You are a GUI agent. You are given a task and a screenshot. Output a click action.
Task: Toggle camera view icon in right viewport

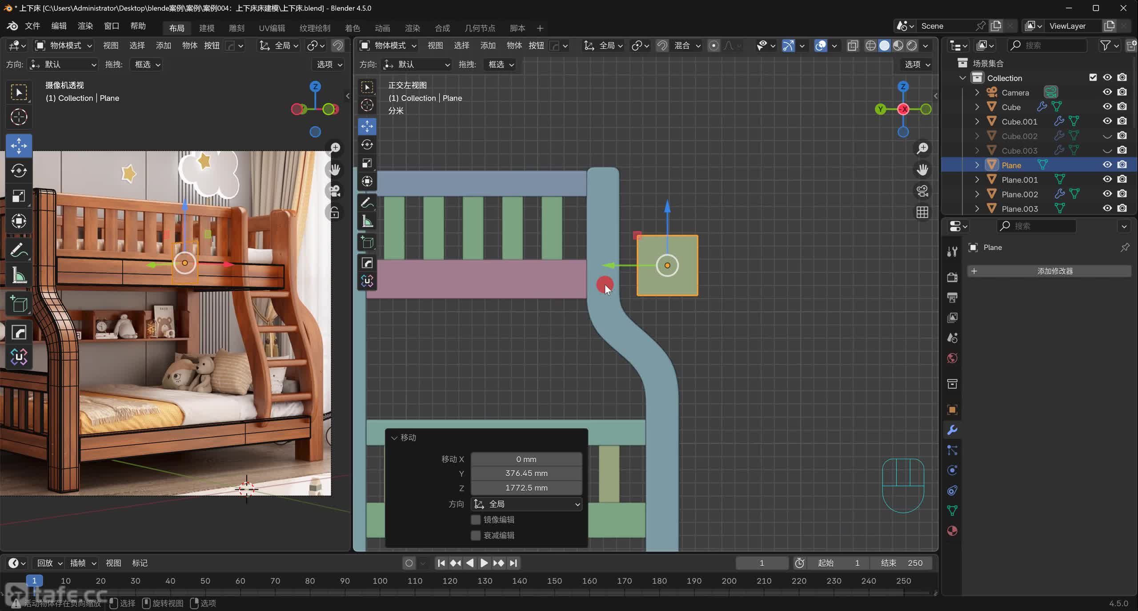922,191
